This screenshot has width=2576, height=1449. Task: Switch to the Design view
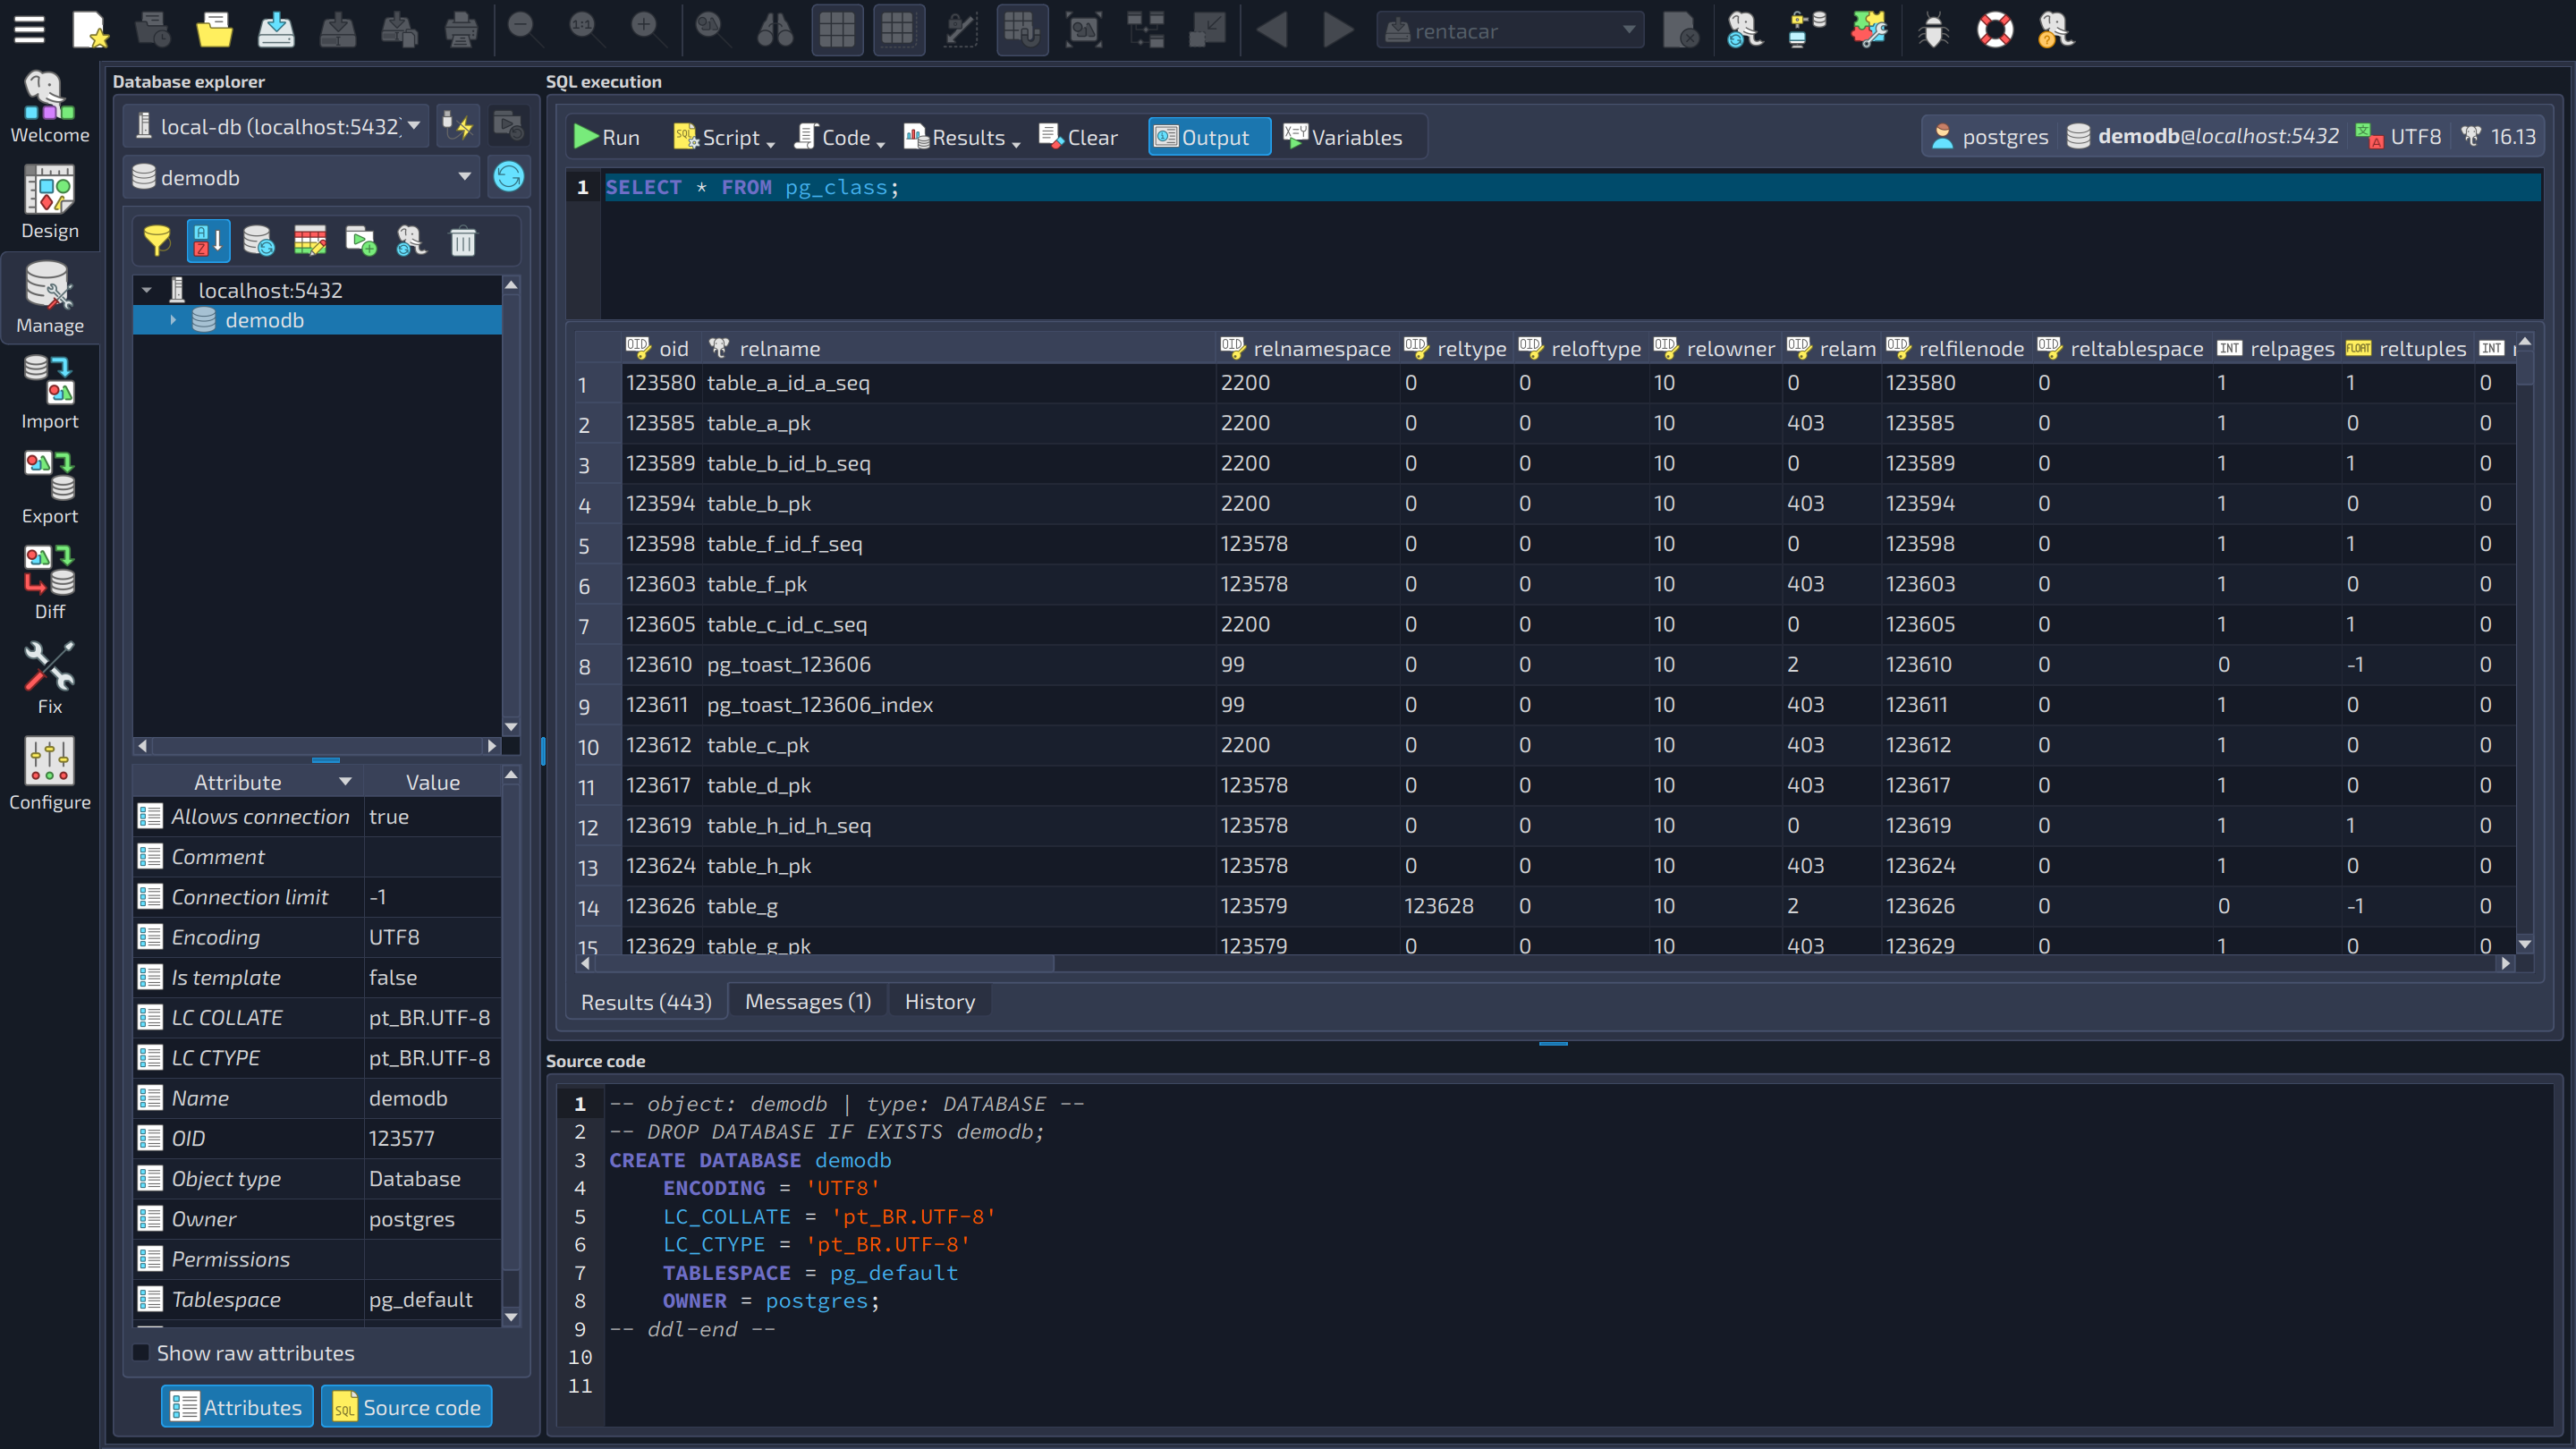[49, 202]
